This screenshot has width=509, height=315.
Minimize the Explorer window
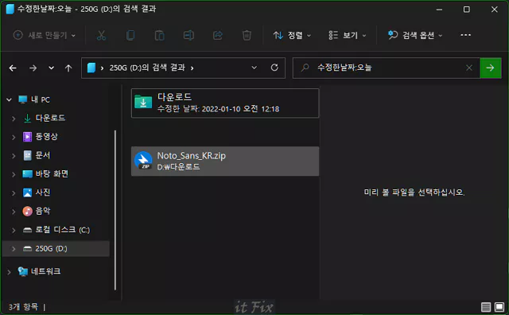tap(439, 10)
